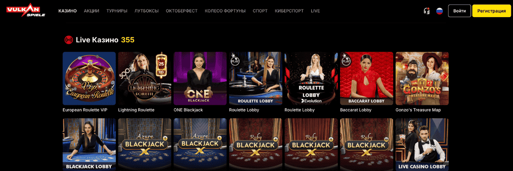Click the Roulette Lobby title under the Evolution tile

click(x=299, y=110)
